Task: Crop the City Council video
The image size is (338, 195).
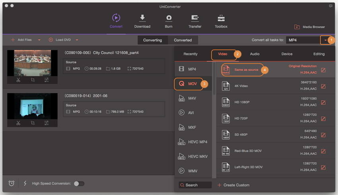Action: [x=33, y=80]
